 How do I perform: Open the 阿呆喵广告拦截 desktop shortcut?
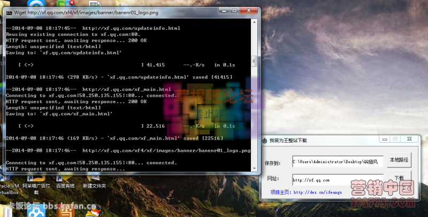coord(36,188)
